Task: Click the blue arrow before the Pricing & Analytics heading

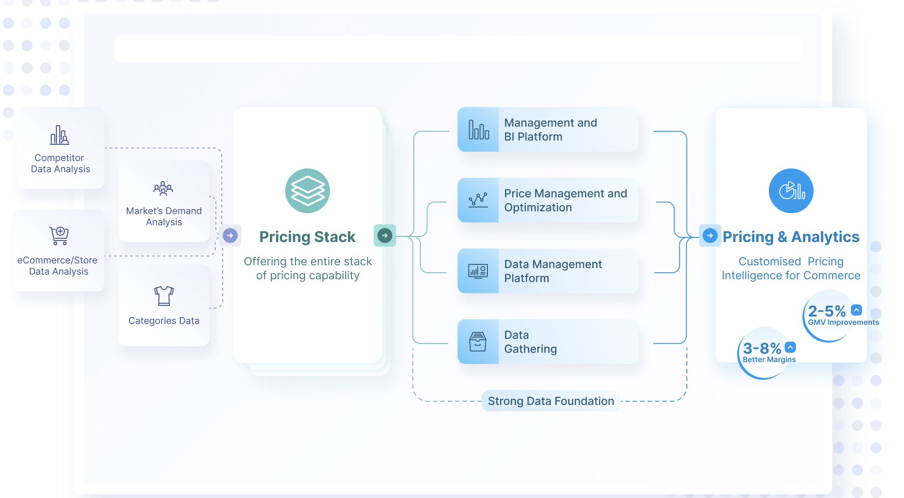Action: pos(710,236)
